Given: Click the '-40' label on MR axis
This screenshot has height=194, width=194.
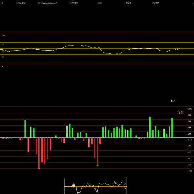Looking at the screenshot, I should coord(189,152).
